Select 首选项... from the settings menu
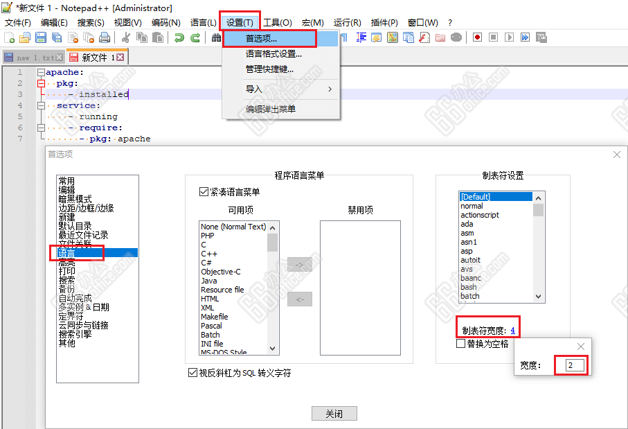Viewport: 628px width, 429px height. tap(280, 39)
